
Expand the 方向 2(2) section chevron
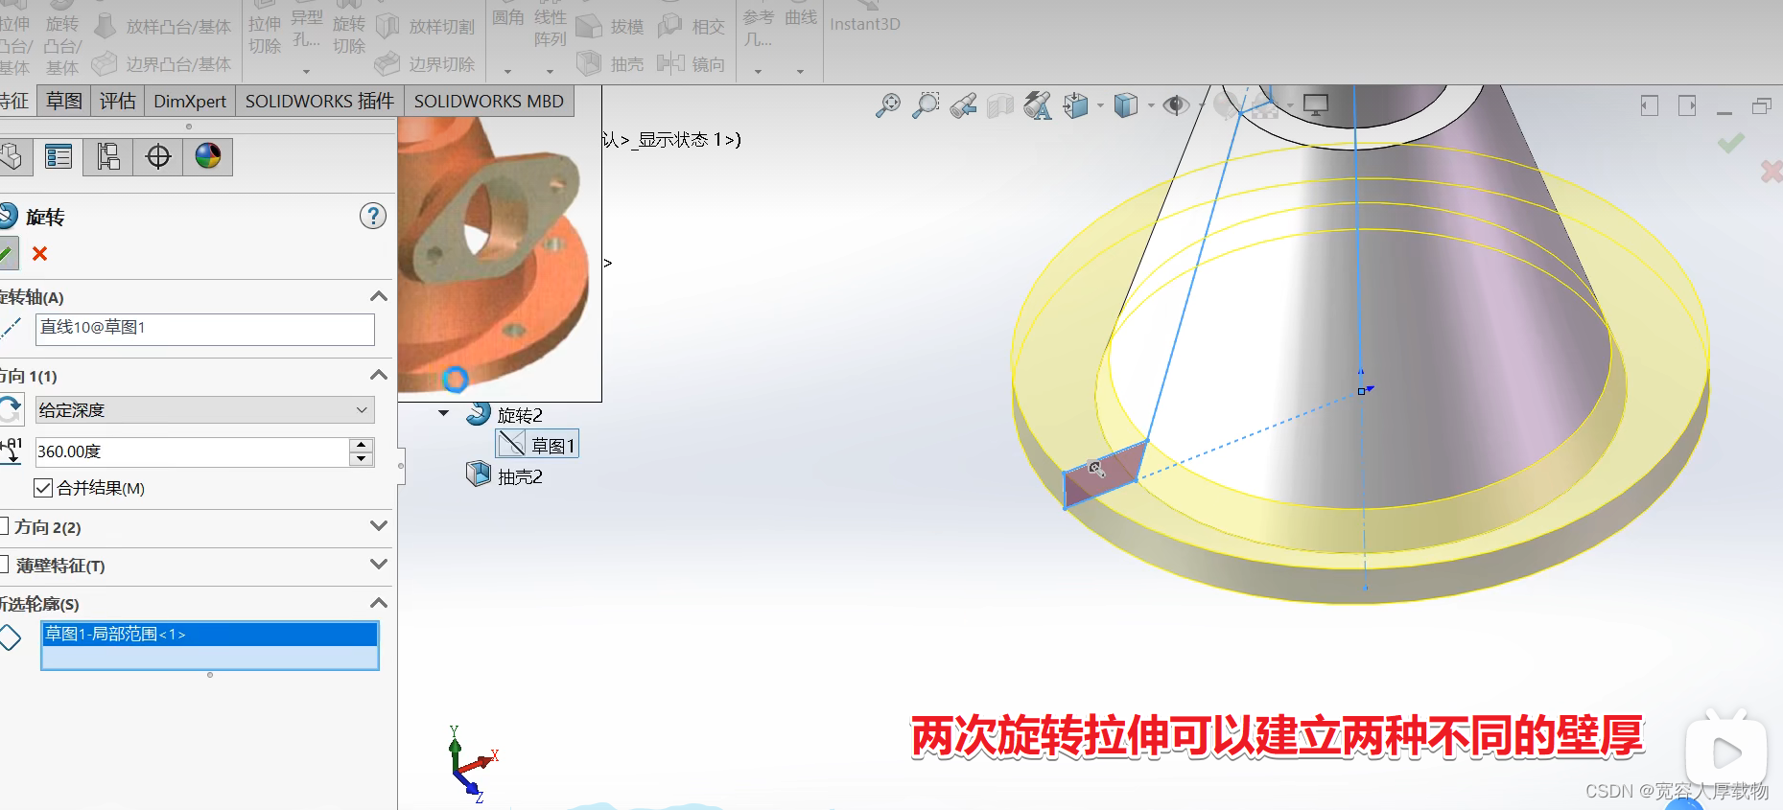pyautogui.click(x=379, y=526)
